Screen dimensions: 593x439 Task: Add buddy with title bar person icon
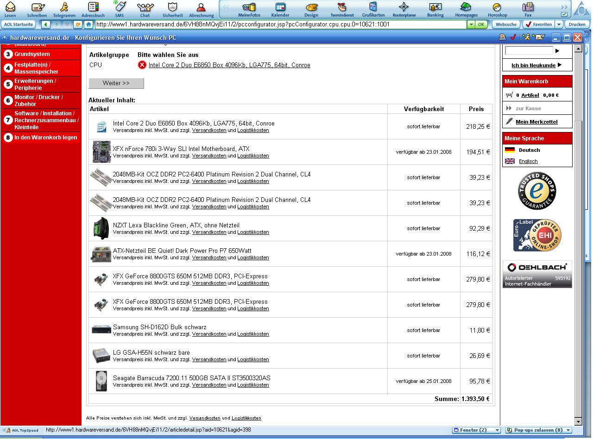click(x=525, y=37)
